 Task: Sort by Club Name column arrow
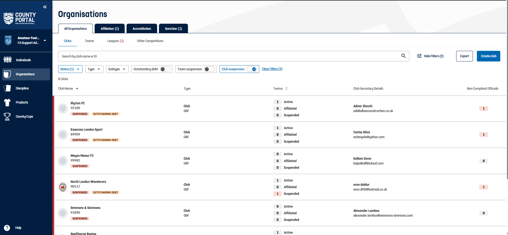coord(77,89)
